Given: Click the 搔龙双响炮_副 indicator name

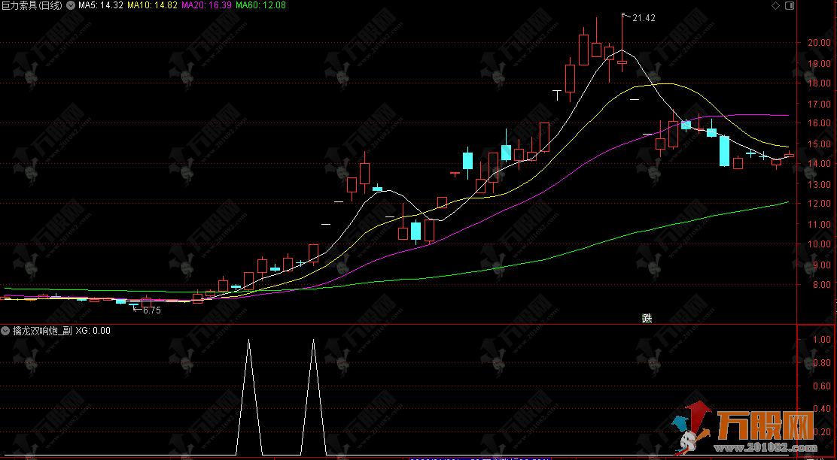Looking at the screenshot, I should [x=41, y=330].
